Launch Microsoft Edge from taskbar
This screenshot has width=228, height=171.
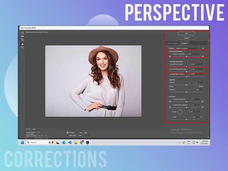pos(64,142)
